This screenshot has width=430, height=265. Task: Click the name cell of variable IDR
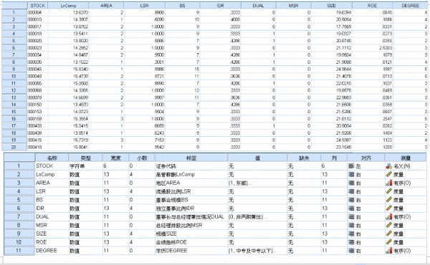tap(52, 208)
